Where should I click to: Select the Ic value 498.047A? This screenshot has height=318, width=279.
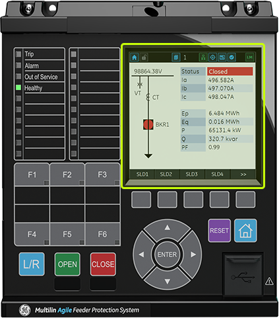coord(221,97)
